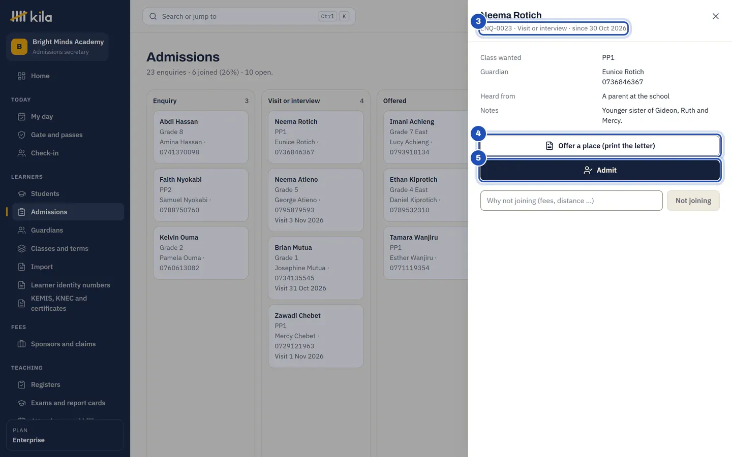Click the Search or jump to field
This screenshot has height=457, width=732.
click(x=249, y=16)
